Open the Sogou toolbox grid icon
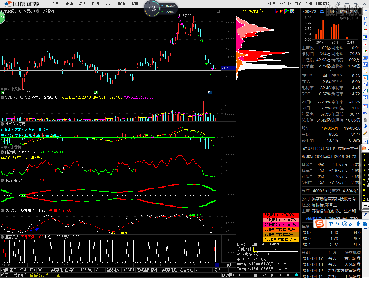Viewport: 369px width, 295px height. pyautogui.click(x=365, y=224)
